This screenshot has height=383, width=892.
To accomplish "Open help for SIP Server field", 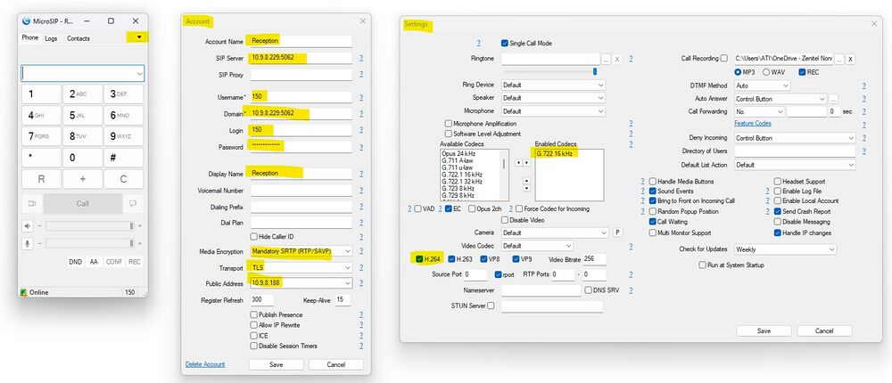I will pyautogui.click(x=361, y=58).
